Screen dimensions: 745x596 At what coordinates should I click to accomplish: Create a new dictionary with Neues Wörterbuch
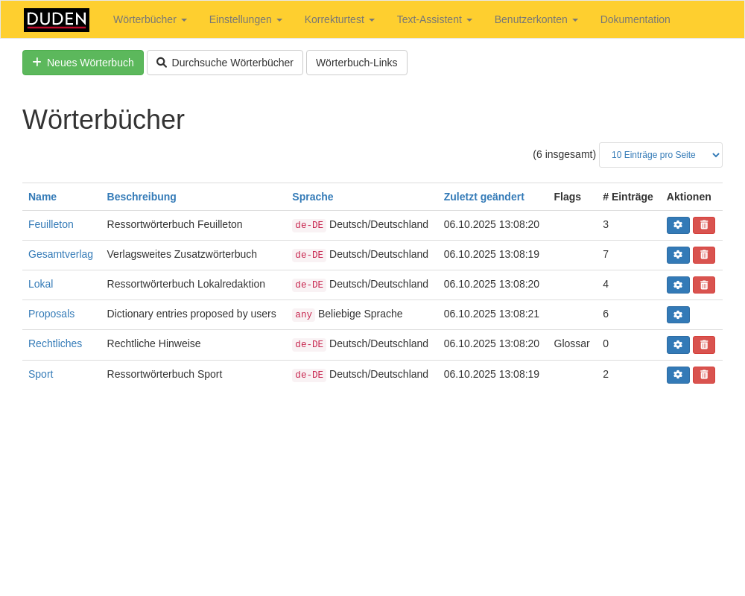tap(83, 63)
